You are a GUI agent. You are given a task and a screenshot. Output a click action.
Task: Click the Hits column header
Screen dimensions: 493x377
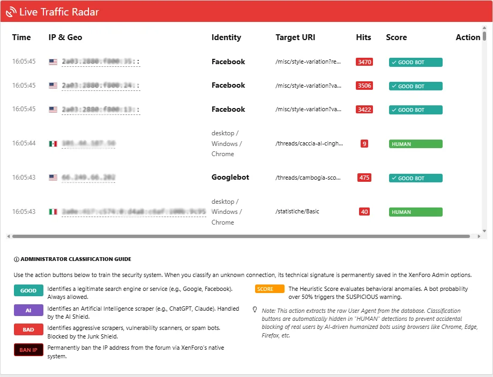[x=363, y=37]
